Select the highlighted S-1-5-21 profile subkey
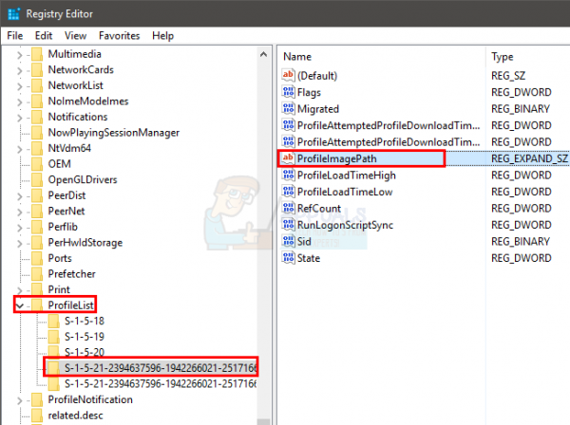Viewport: 570px width, 425px height. pos(161,368)
